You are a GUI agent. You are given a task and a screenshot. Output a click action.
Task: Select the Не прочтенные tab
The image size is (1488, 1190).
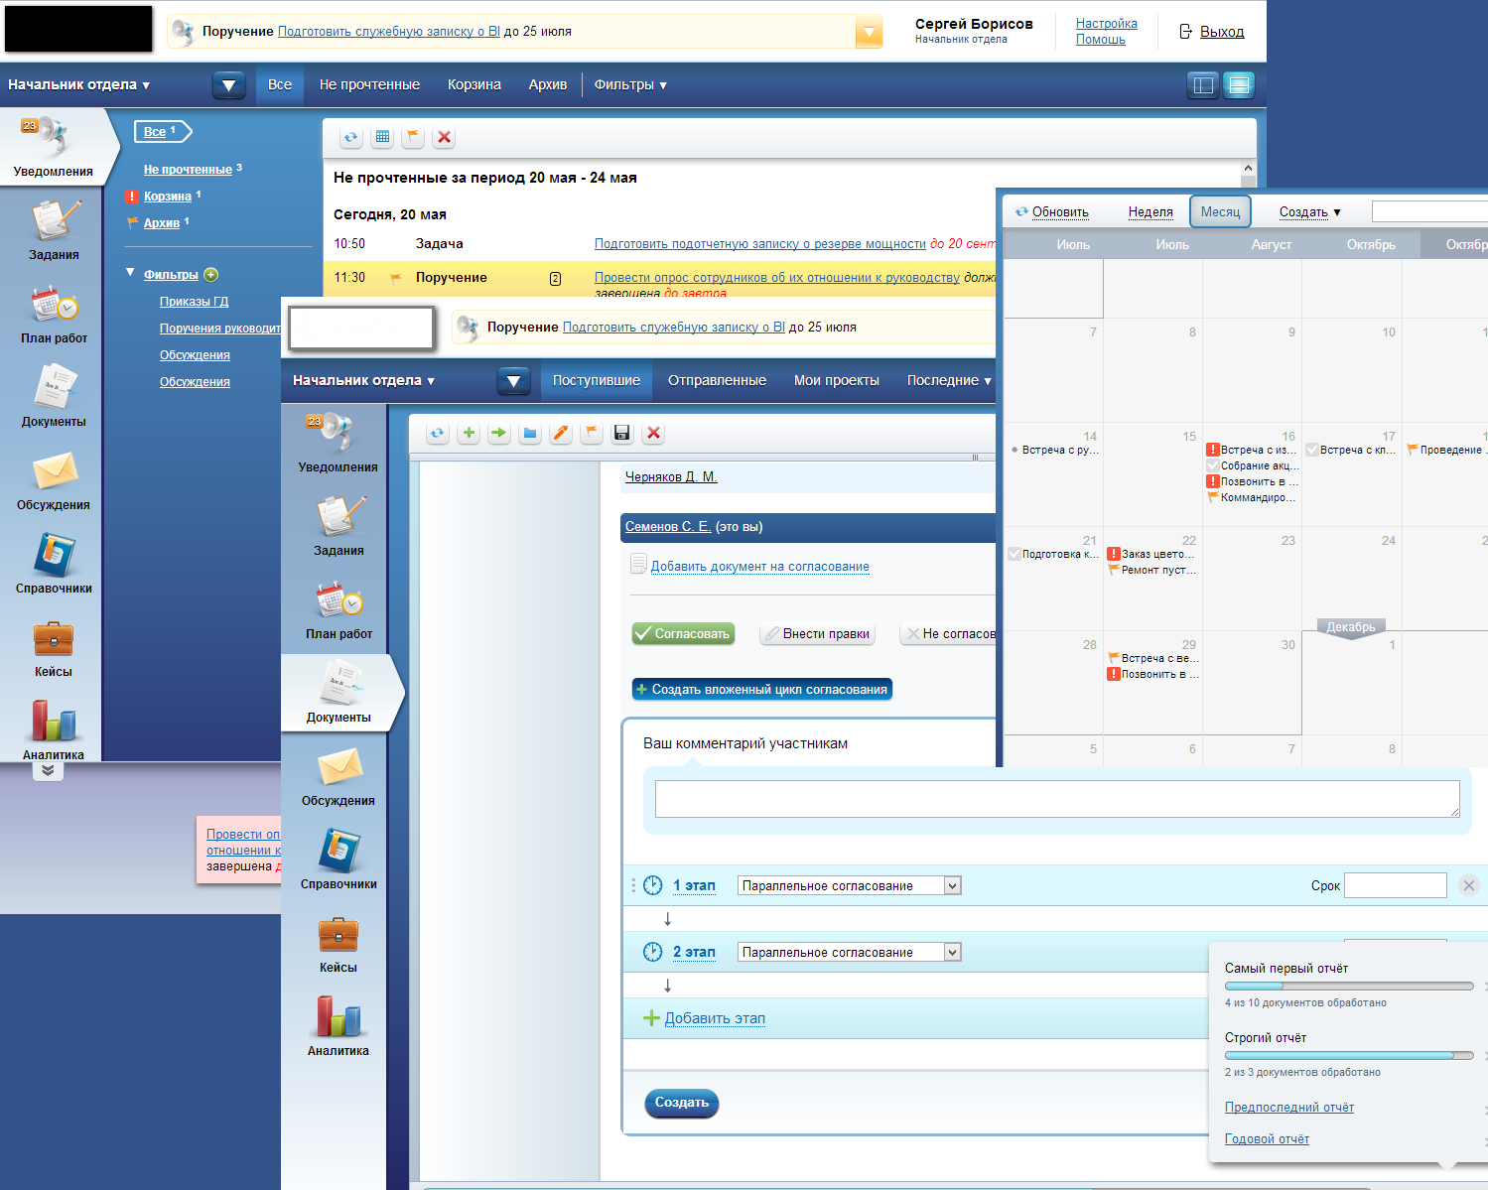pos(369,85)
